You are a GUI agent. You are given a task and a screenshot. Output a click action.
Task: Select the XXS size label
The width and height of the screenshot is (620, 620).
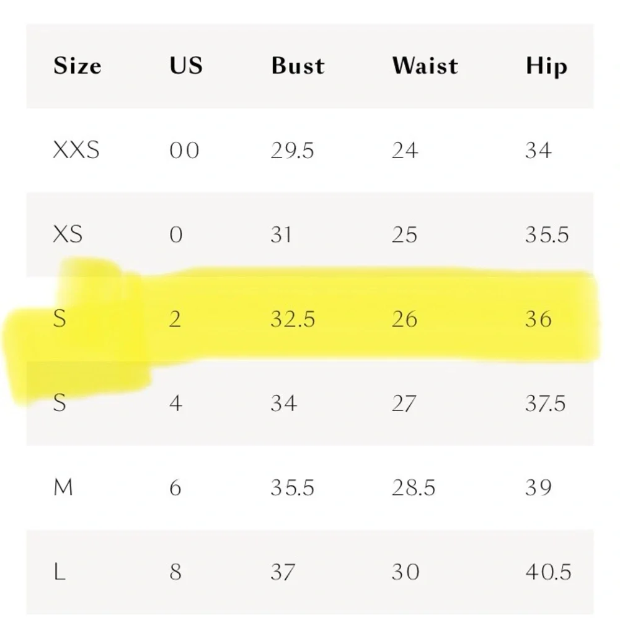coord(76,150)
